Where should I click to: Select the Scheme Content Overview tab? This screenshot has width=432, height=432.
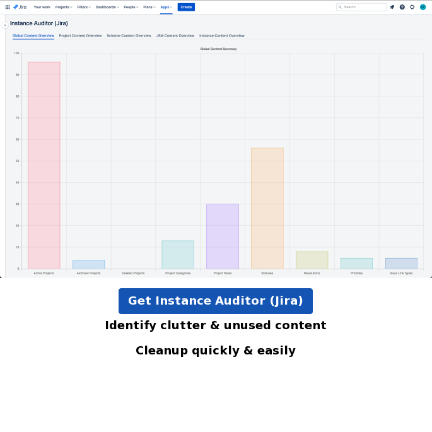coord(129,36)
